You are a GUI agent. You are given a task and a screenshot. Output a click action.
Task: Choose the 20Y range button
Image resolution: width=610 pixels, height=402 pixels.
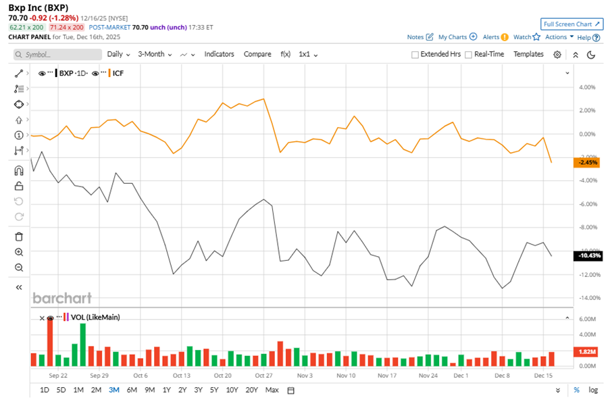click(x=252, y=390)
